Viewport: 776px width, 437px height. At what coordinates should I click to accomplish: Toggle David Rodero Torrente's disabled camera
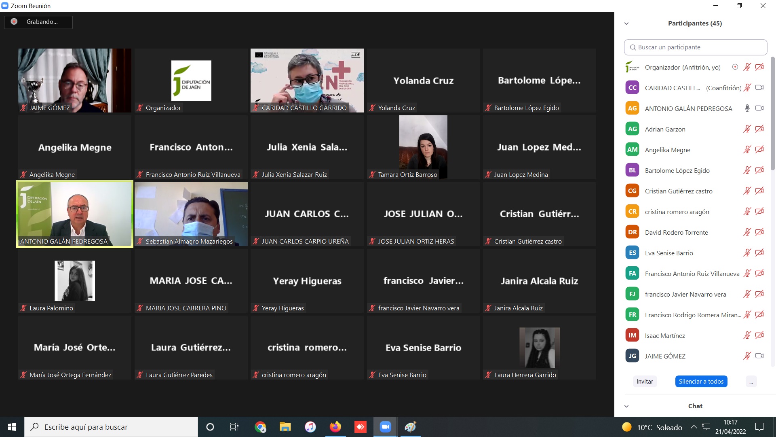[x=759, y=232]
